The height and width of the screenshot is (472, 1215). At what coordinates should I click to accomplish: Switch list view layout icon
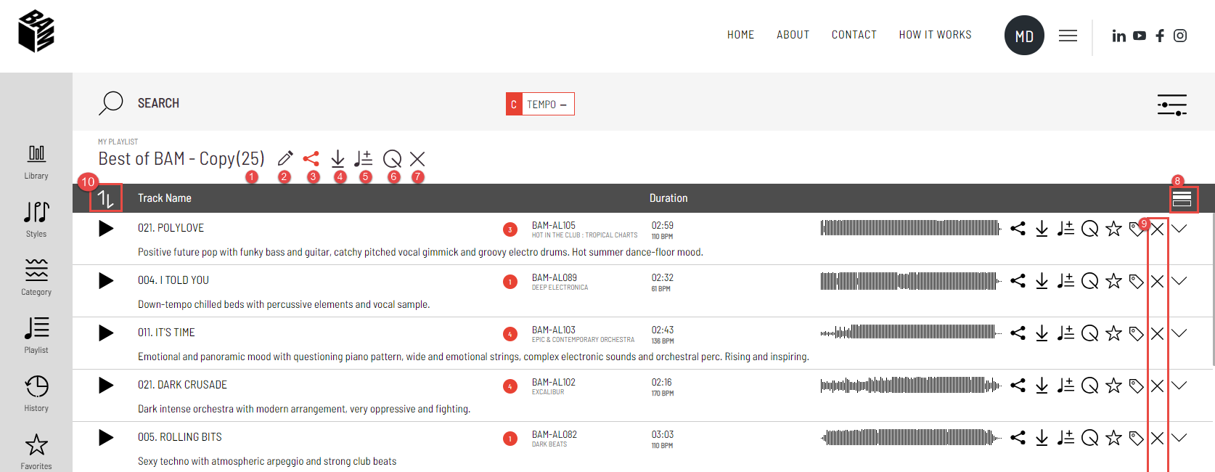tap(1182, 199)
